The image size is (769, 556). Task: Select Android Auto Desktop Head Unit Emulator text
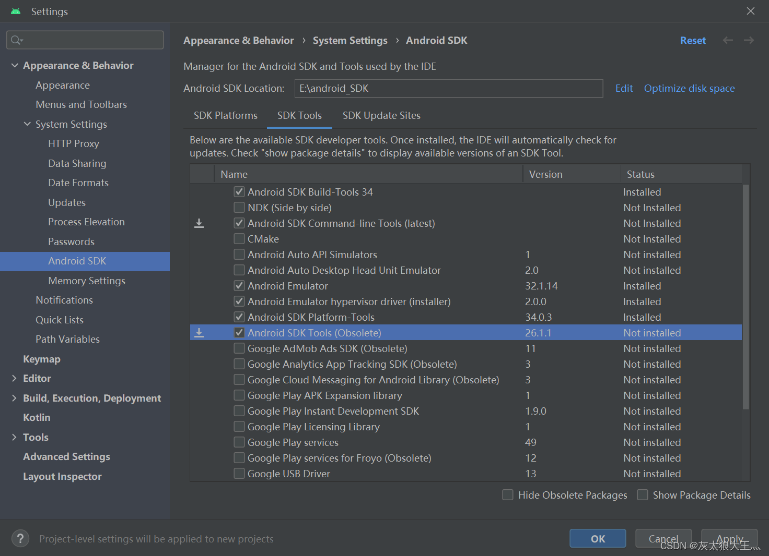click(344, 270)
